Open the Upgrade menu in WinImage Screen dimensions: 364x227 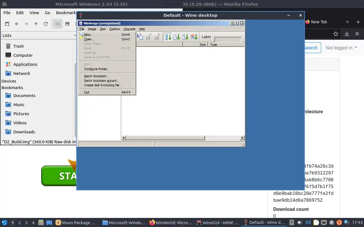click(x=129, y=29)
